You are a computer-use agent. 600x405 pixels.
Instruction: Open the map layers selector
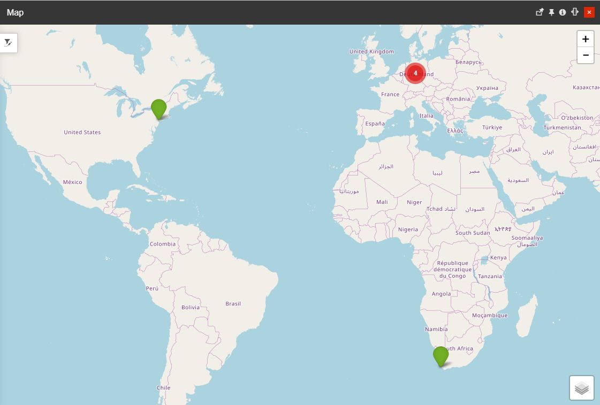point(582,388)
